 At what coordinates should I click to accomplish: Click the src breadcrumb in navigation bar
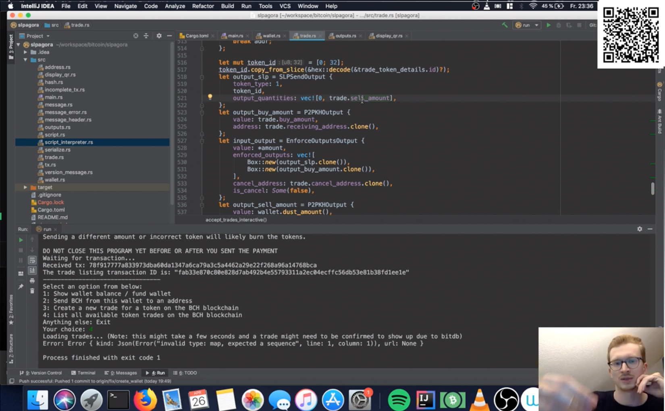pos(52,25)
